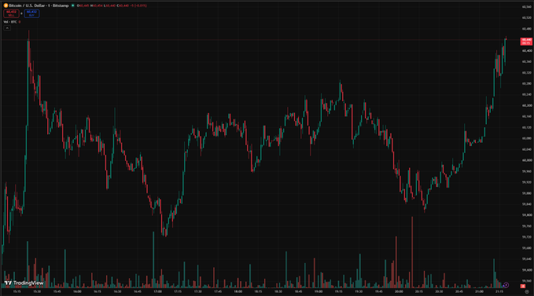534x296 pixels.
Task: Click the 19:00 time axis label
Action: 319,291
